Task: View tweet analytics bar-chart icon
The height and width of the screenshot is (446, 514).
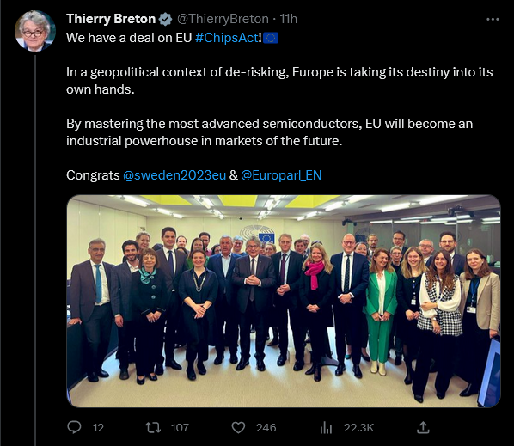Action: pos(326,428)
